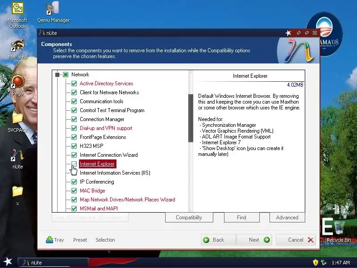Launch nLite desktop shortcut
Image resolution: width=357 pixels, height=268 pixels.
click(x=17, y=159)
